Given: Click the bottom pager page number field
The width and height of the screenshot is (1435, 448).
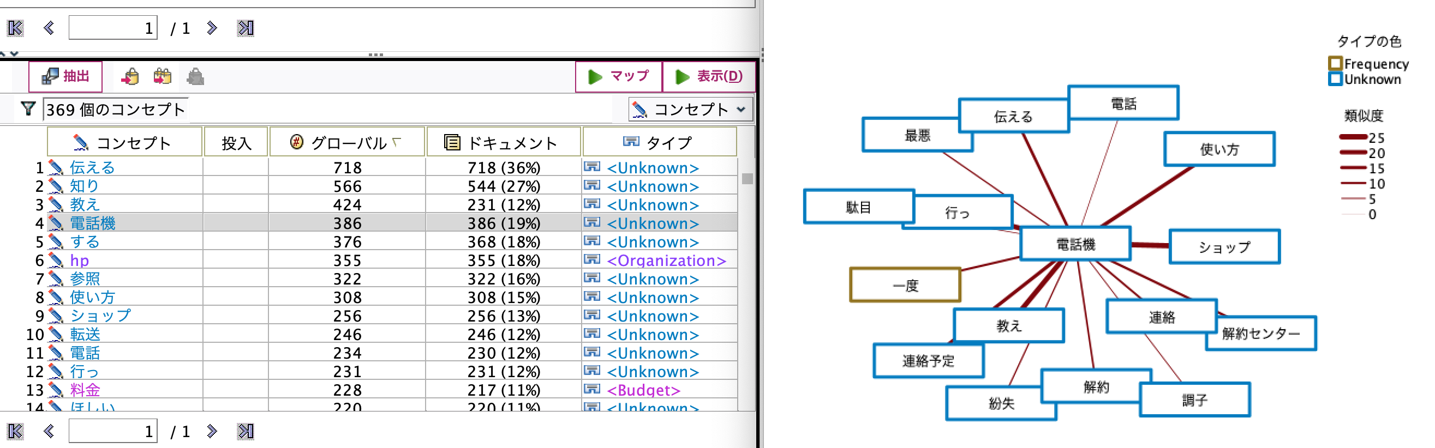Looking at the screenshot, I should tap(113, 431).
